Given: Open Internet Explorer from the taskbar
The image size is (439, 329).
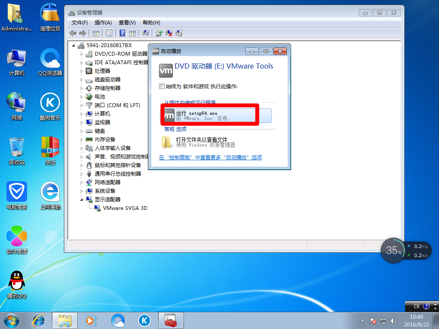Looking at the screenshot, I should [38, 320].
